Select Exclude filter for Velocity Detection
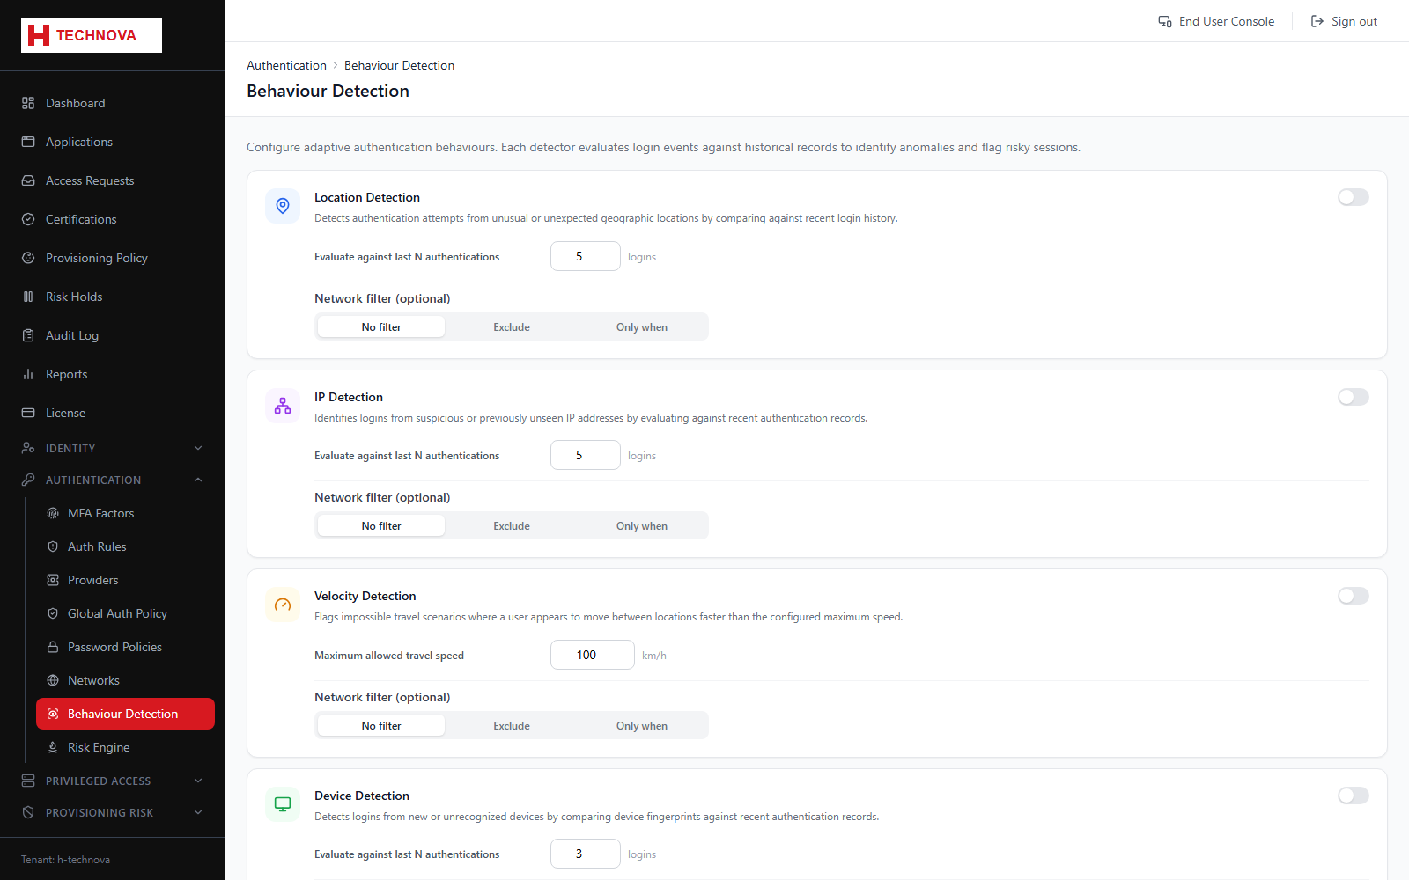The height and width of the screenshot is (880, 1409). click(512, 725)
